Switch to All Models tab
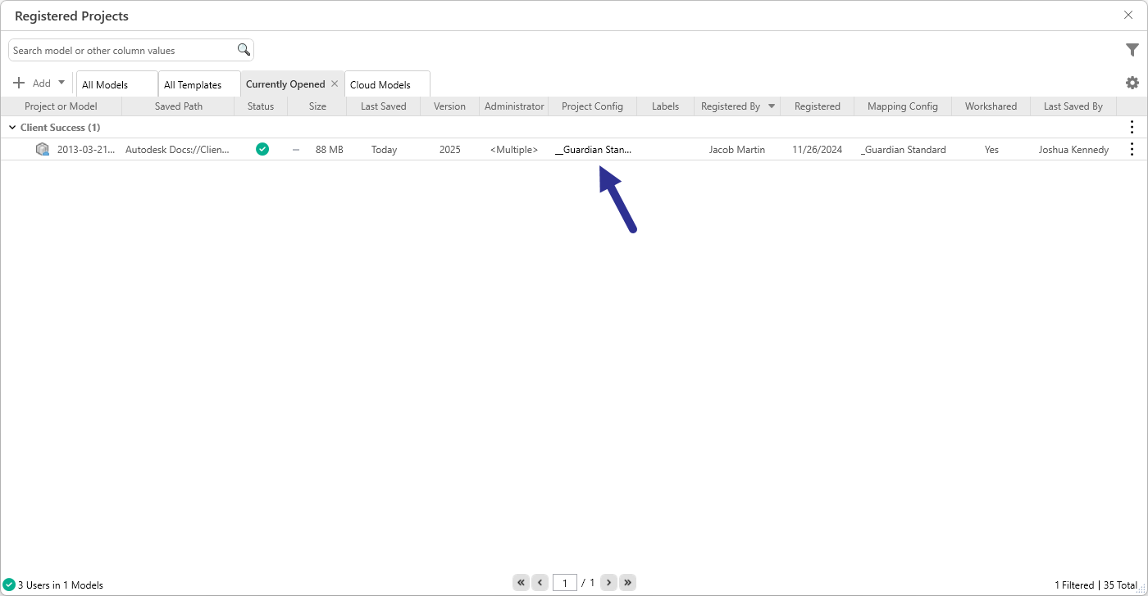The width and height of the screenshot is (1148, 596). [117, 84]
